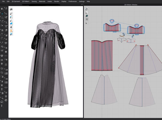162x120 pixels.
Task: Select the large red front bodice pattern
Action: (102, 55)
